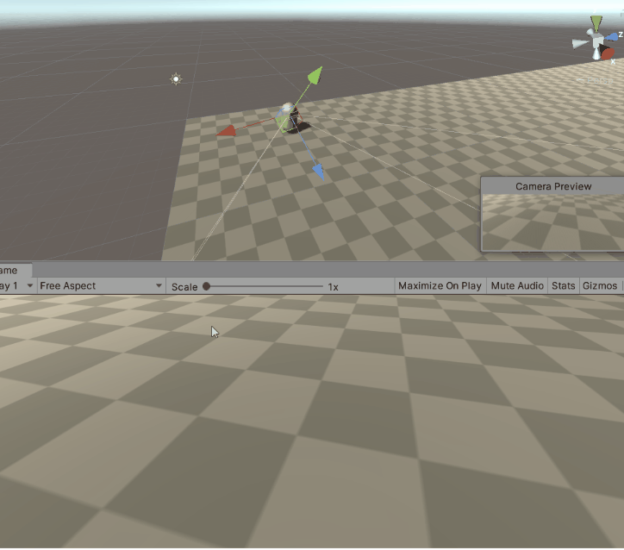The width and height of the screenshot is (624, 550).
Task: Click the 1x scale value
Action: tap(333, 287)
